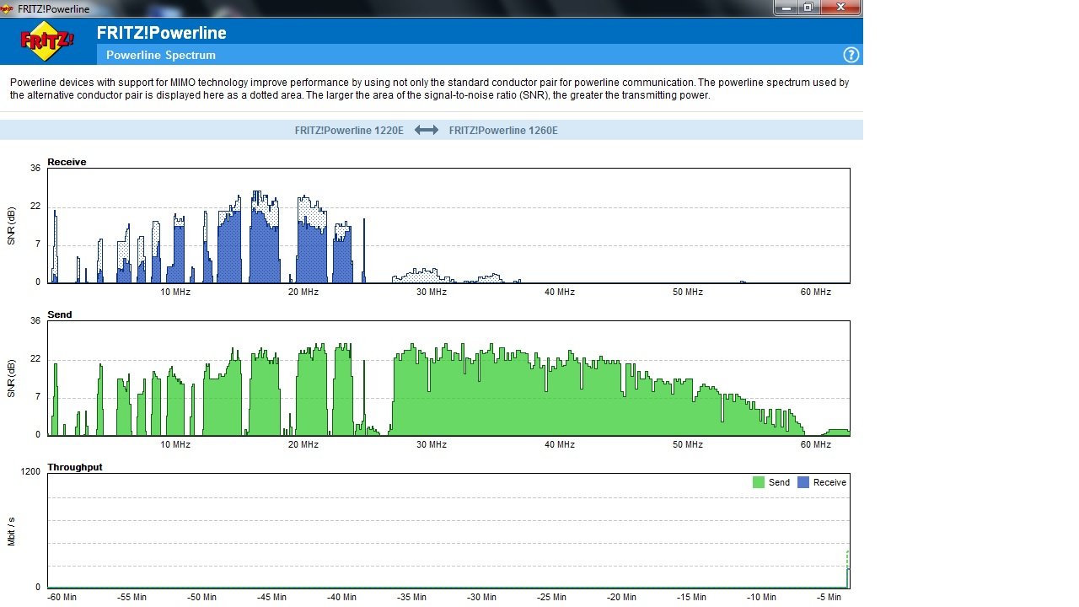Screen dimensions: 1079x607
Task: Select the FRITZ!Powerline 1220E device label
Action: point(350,131)
